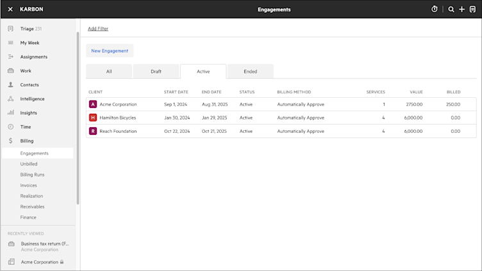Open Invoices under Billing
482x271 pixels.
tap(29, 185)
